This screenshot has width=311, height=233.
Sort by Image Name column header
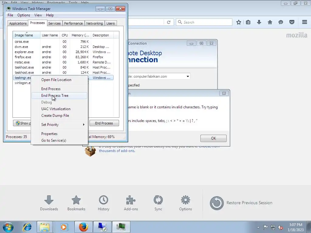tap(26, 35)
